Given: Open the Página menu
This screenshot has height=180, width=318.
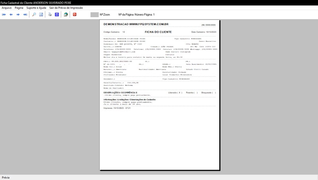Looking at the screenshot, I should click(19, 8).
